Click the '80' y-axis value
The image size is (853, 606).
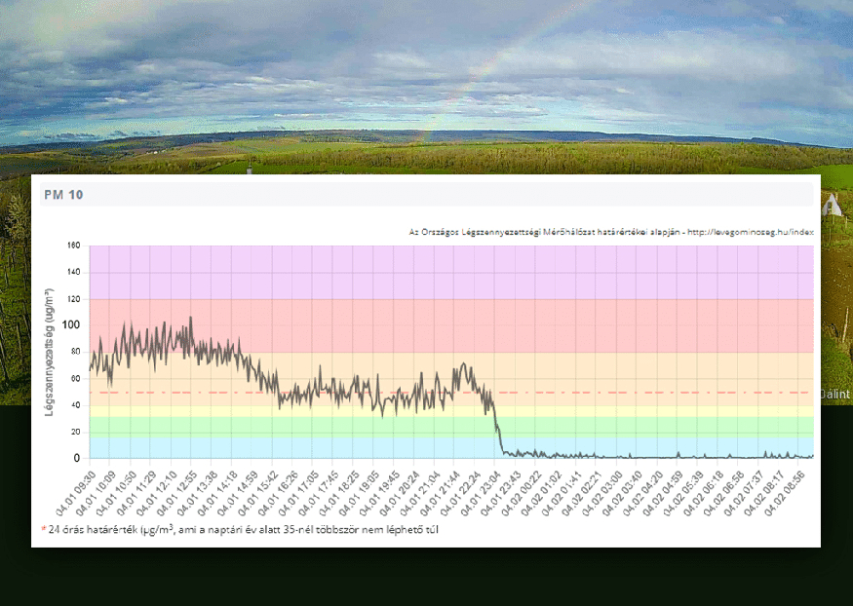[76, 352]
